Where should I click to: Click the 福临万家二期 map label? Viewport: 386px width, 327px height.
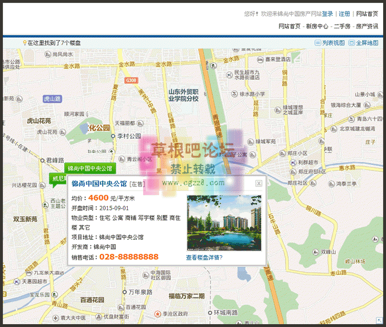[187, 296]
